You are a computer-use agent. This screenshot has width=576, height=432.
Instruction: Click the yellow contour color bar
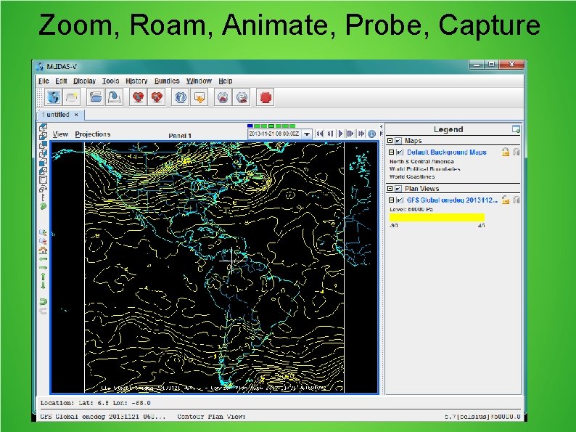pyautogui.click(x=437, y=217)
